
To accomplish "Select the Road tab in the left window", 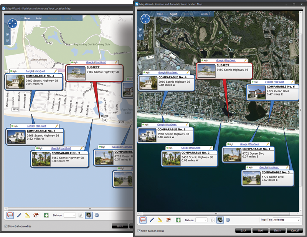I will (x=27, y=18).
